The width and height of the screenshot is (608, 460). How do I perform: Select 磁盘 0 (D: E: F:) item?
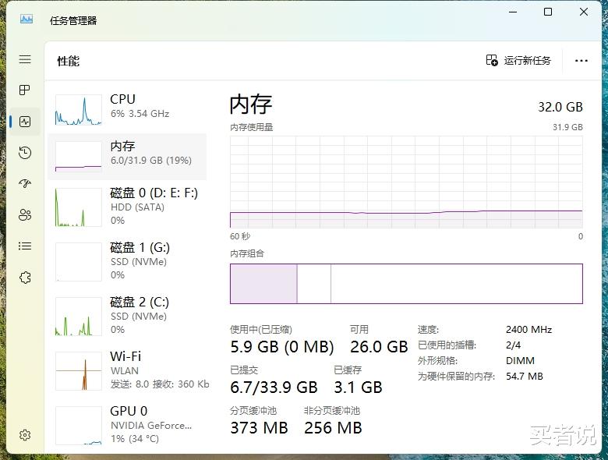tap(127, 207)
